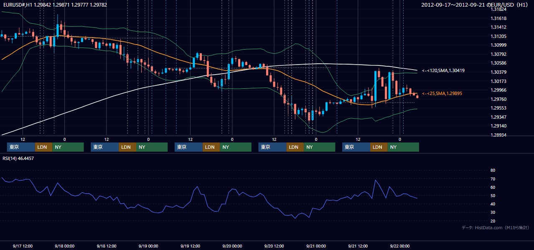Click the 9/22 00:00 time axis label
This screenshot has height=250, width=534.
[x=400, y=246]
